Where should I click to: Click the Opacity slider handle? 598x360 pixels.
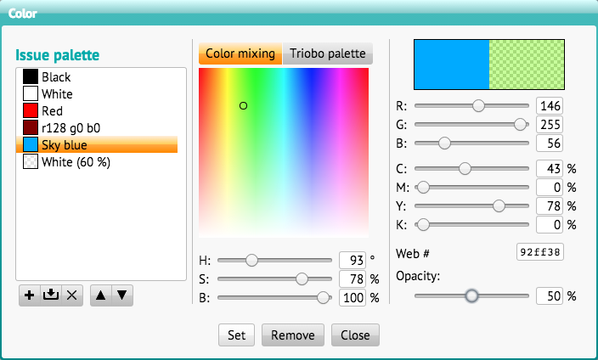tap(471, 295)
